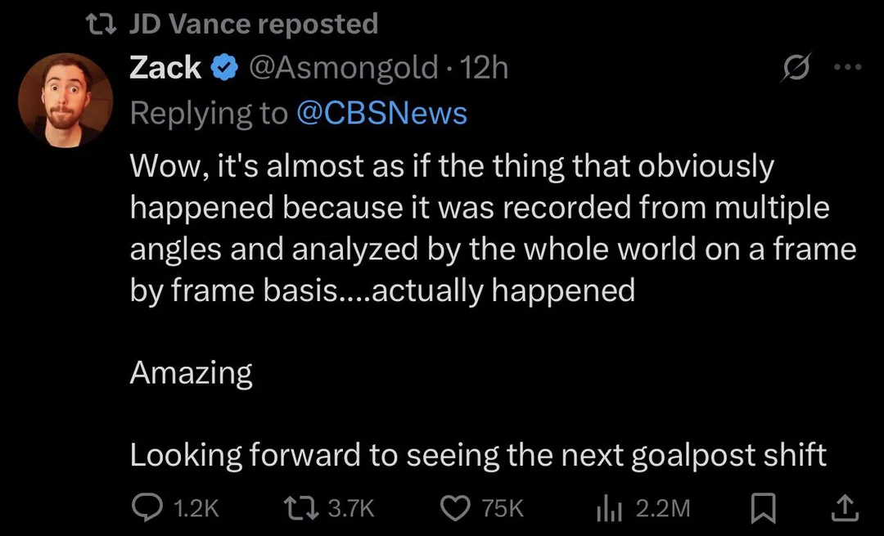Open the three-dot more options menu
The image size is (884, 536).
847,69
